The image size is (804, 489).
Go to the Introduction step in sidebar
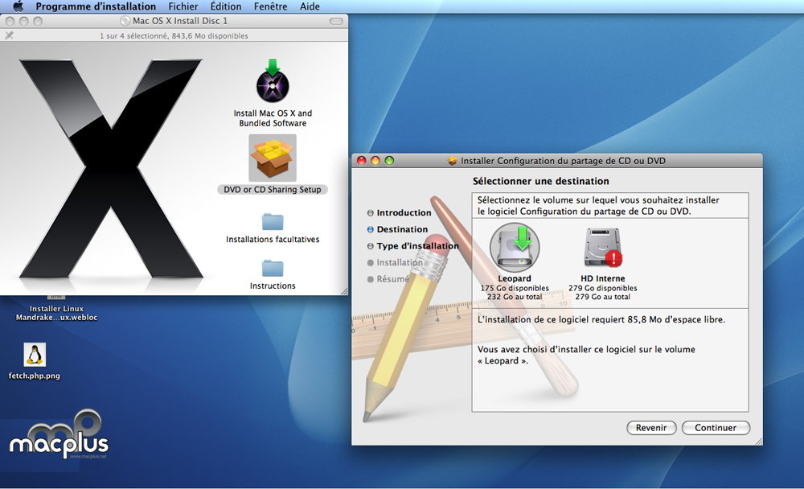404,213
